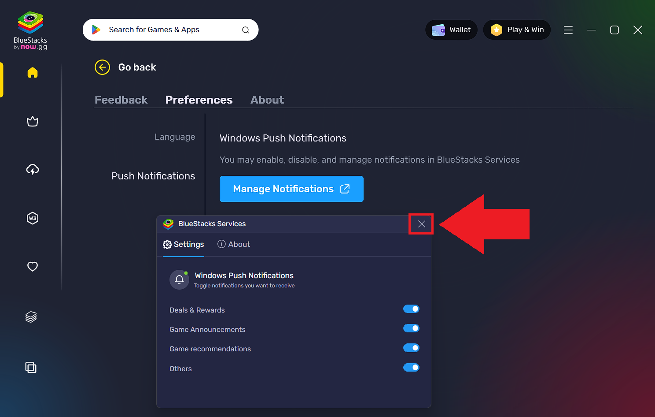The height and width of the screenshot is (417, 655).
Task: Open the Home tab in the sidebar
Action: point(33,73)
